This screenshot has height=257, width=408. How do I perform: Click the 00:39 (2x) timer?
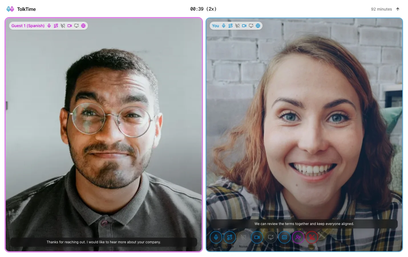[x=203, y=9]
